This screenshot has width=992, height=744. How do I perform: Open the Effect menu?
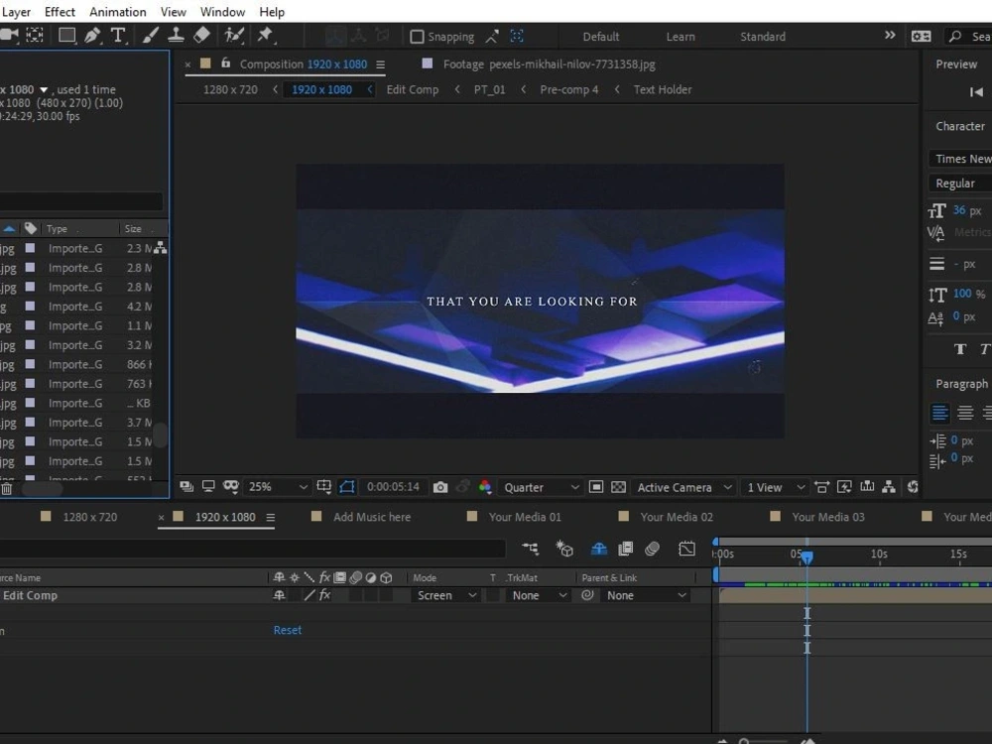tap(60, 12)
